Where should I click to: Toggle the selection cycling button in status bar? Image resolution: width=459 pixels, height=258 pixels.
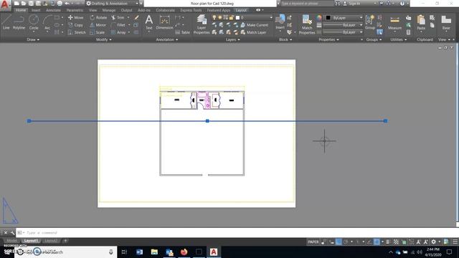tap(404, 242)
